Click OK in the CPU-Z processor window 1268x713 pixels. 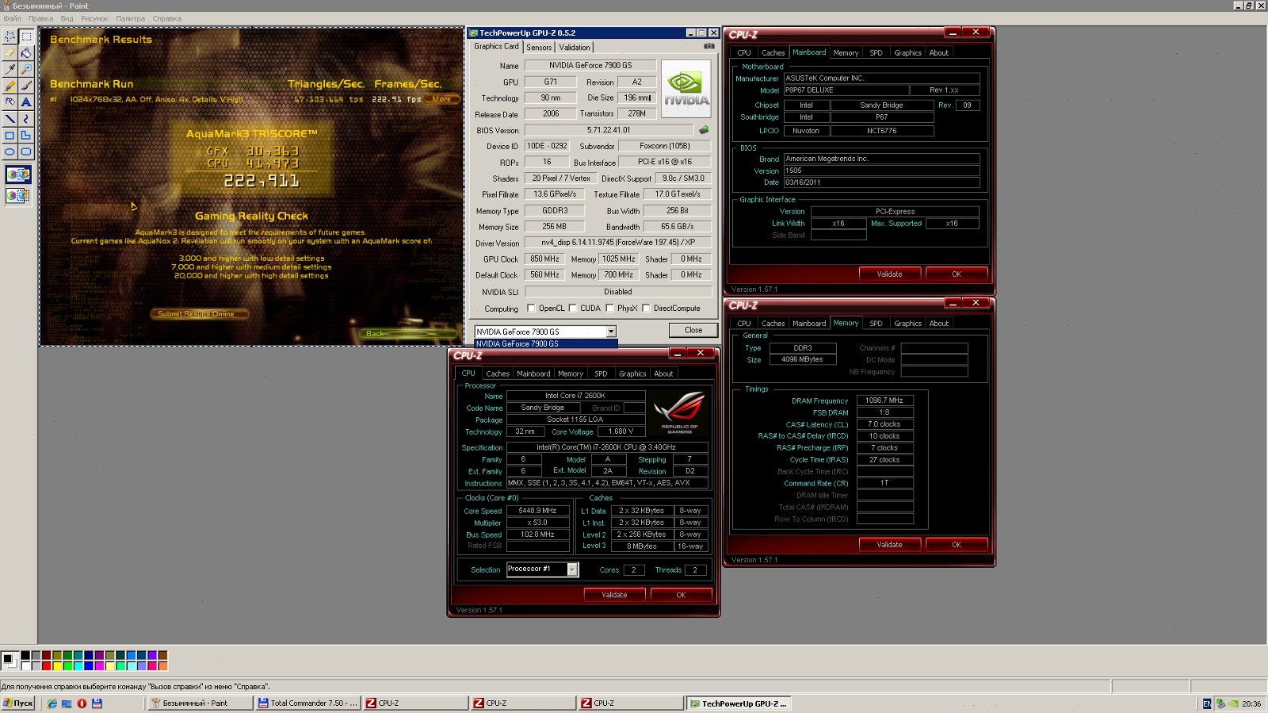[681, 595]
